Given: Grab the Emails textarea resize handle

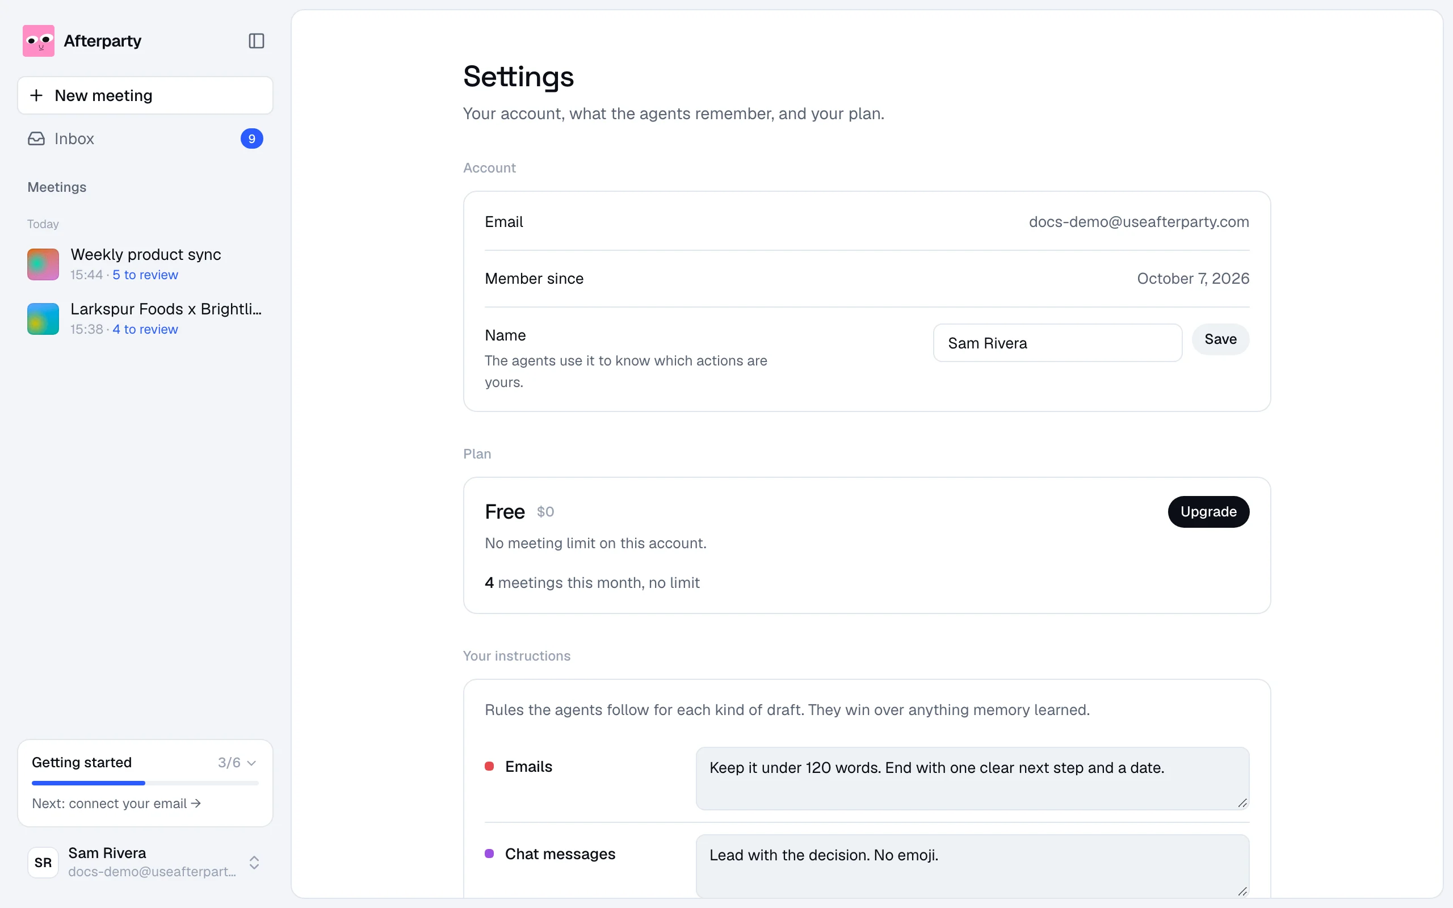Looking at the screenshot, I should click(1242, 803).
